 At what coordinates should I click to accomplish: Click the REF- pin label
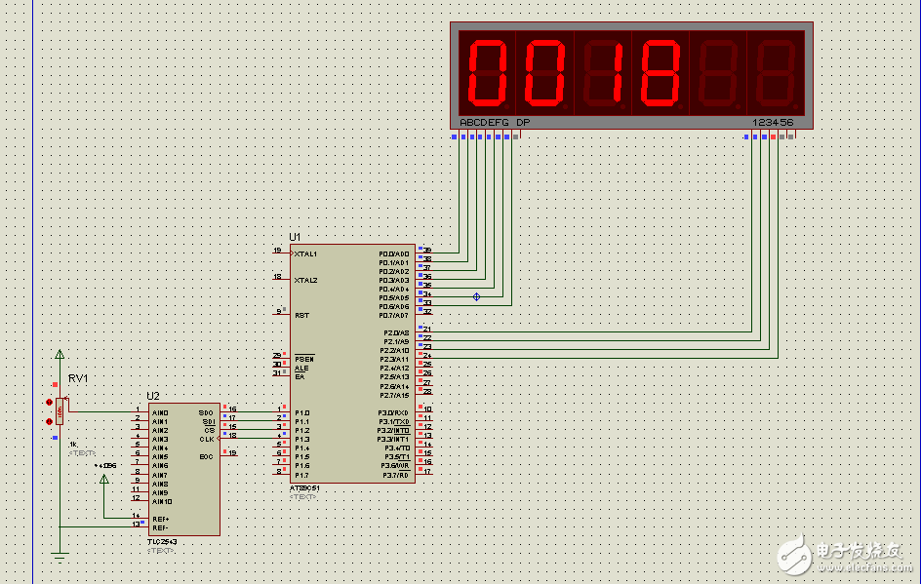pos(160,528)
